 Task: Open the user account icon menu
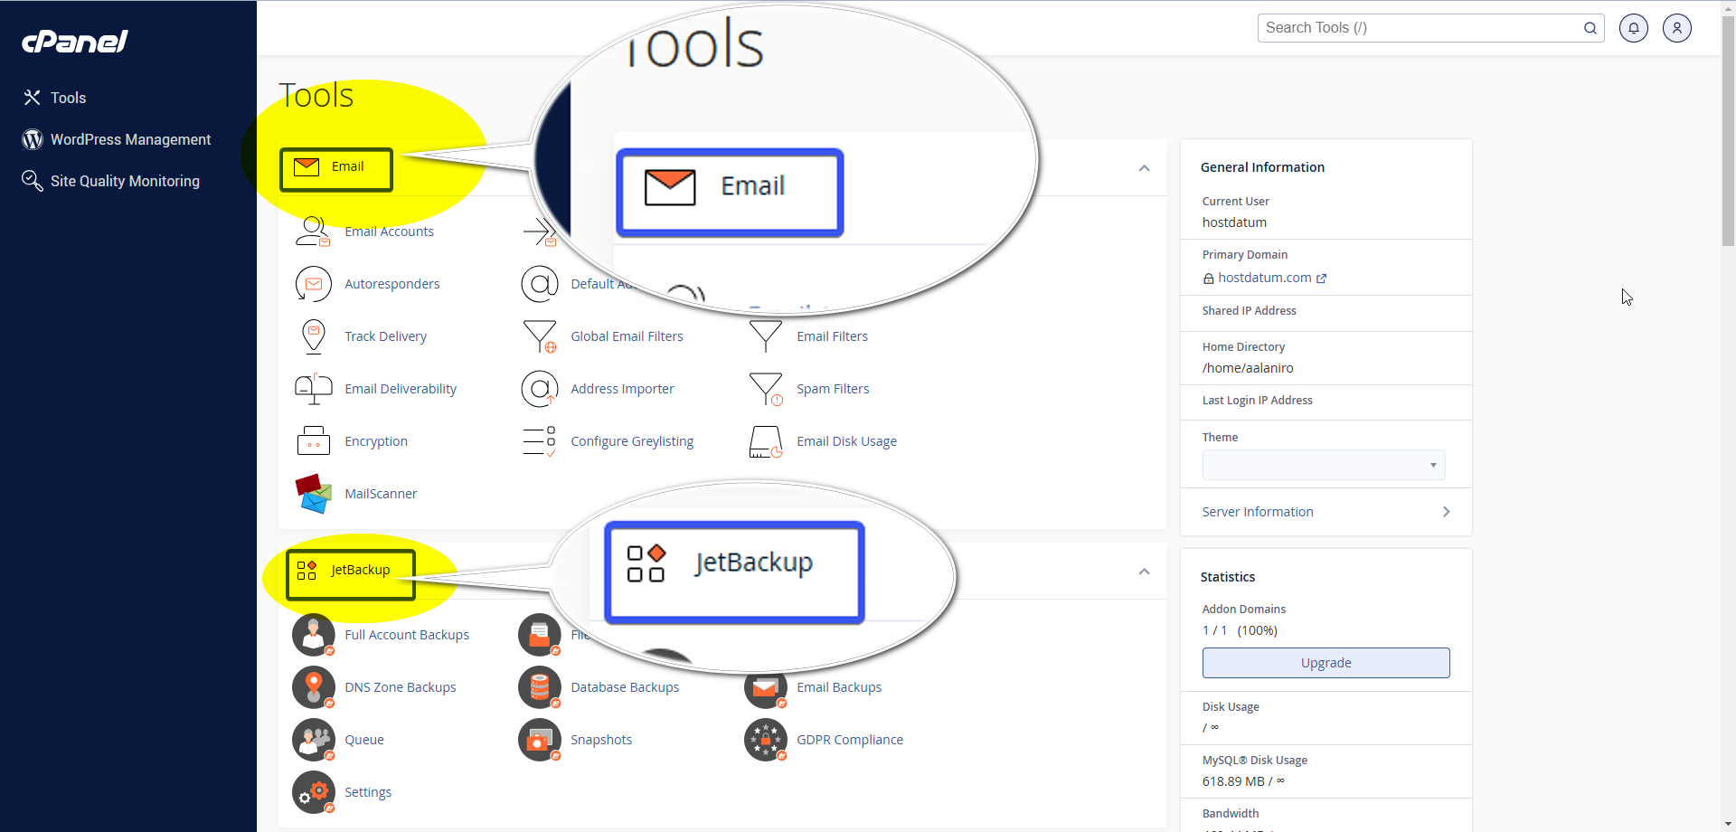click(1676, 28)
